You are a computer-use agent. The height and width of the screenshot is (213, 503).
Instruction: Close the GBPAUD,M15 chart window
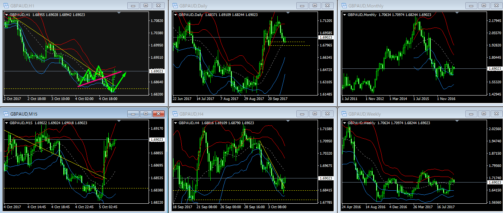(x=159, y=114)
